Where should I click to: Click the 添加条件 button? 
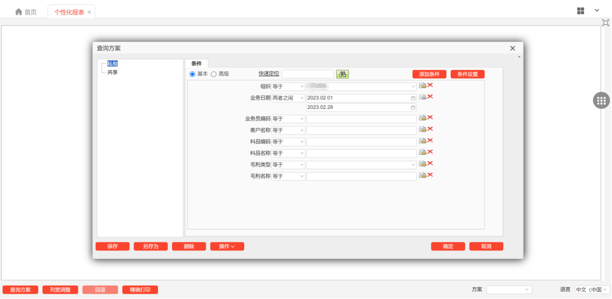[429, 74]
